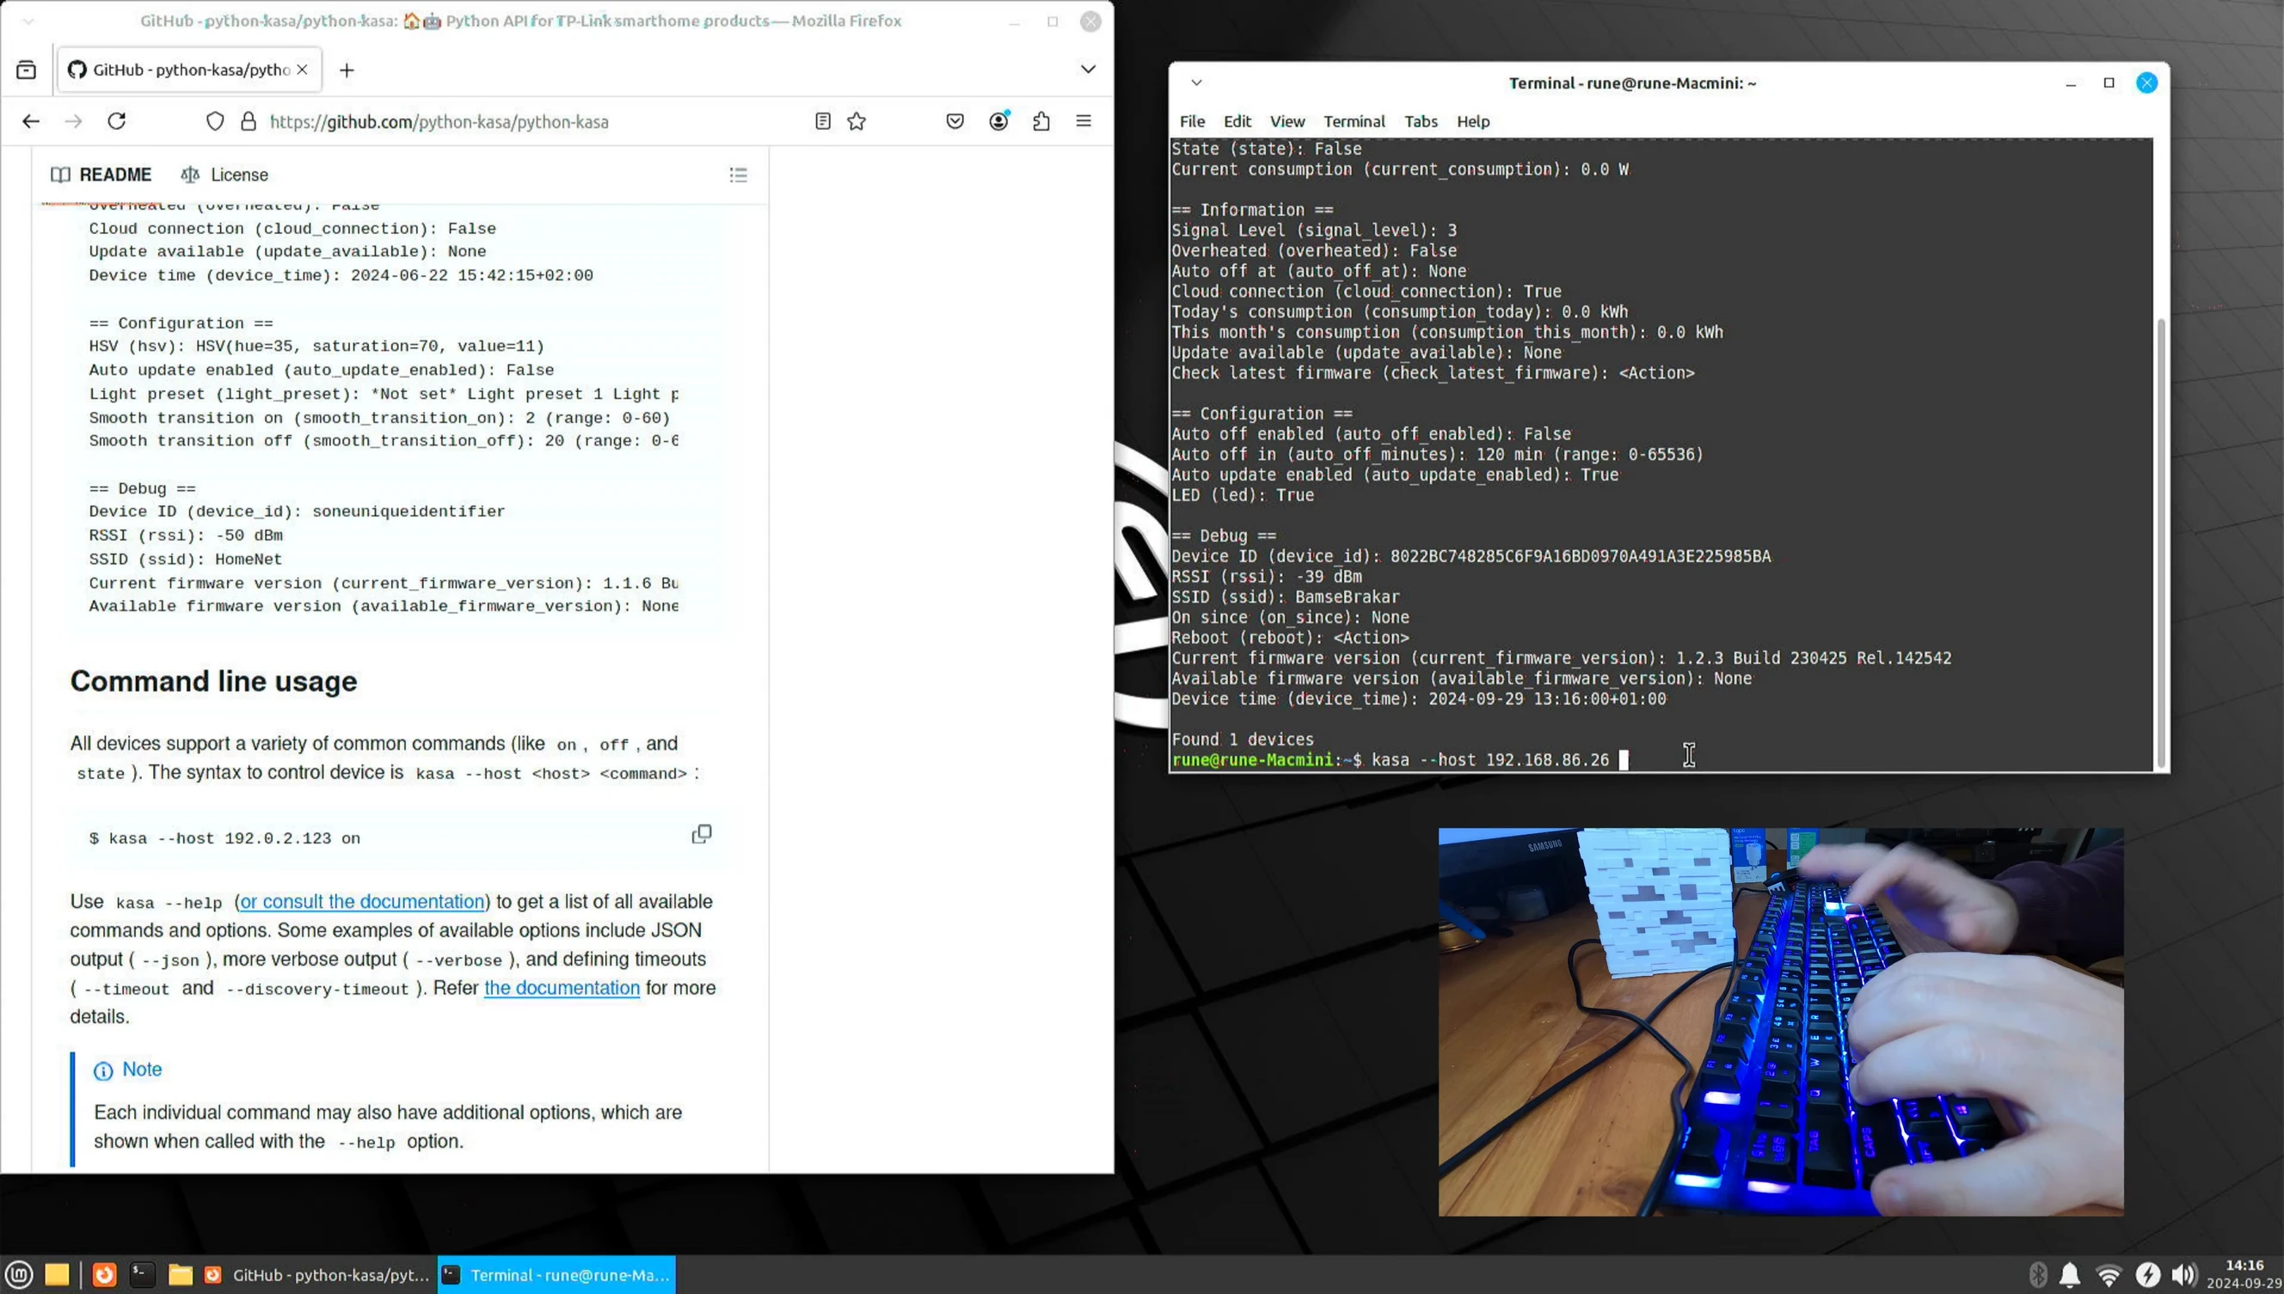Open README outline list
Screen dimensions: 2284x1294
pos(739,175)
